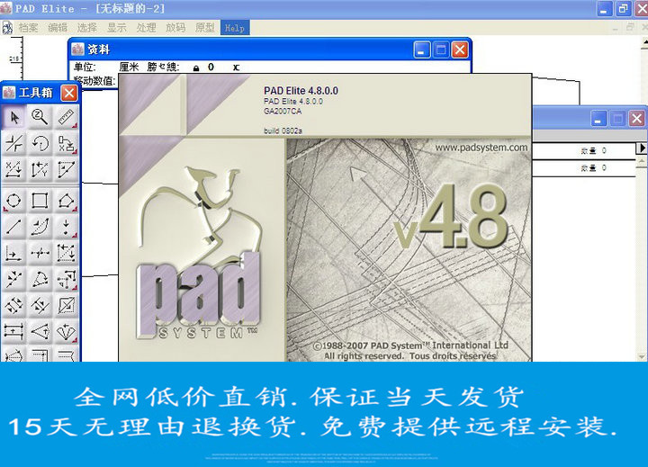Viewport: 648px width, 467px height.
Task: Select the straight line drawing tool
Action: pos(13,227)
